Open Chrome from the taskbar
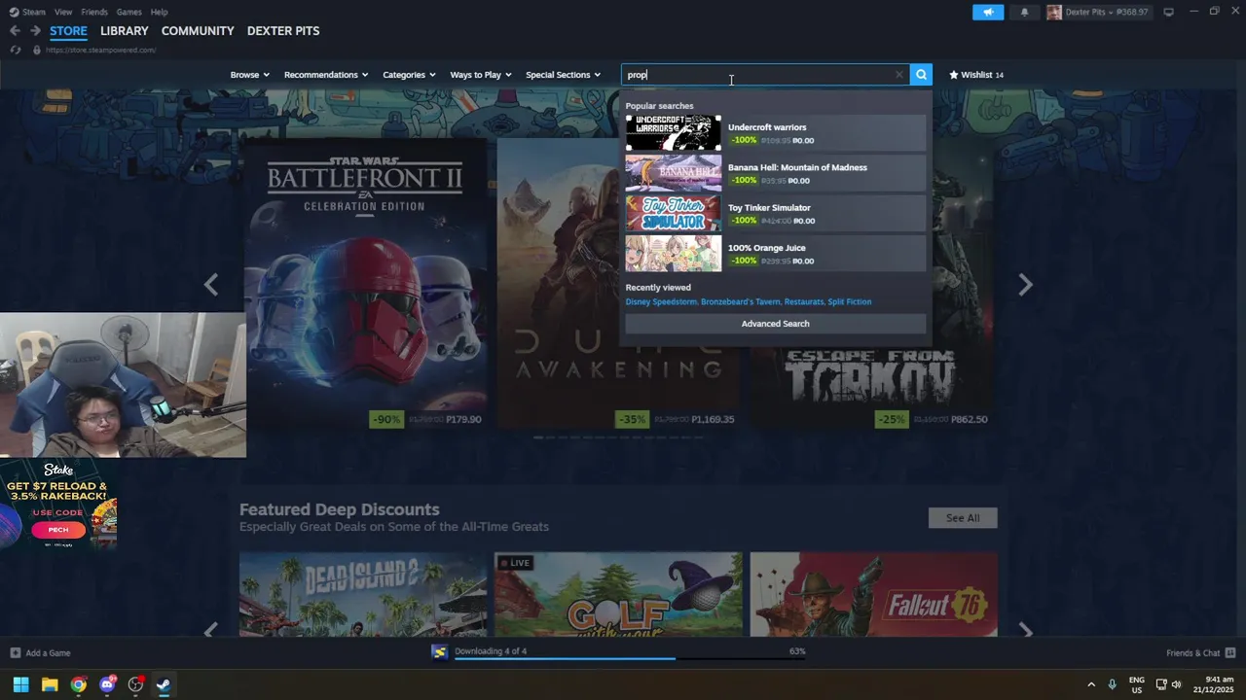Image resolution: width=1246 pixels, height=700 pixels. click(x=78, y=684)
